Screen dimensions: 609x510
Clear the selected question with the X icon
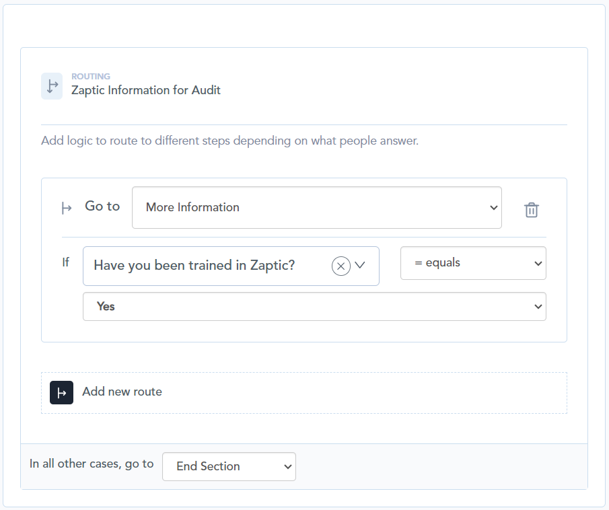click(341, 266)
